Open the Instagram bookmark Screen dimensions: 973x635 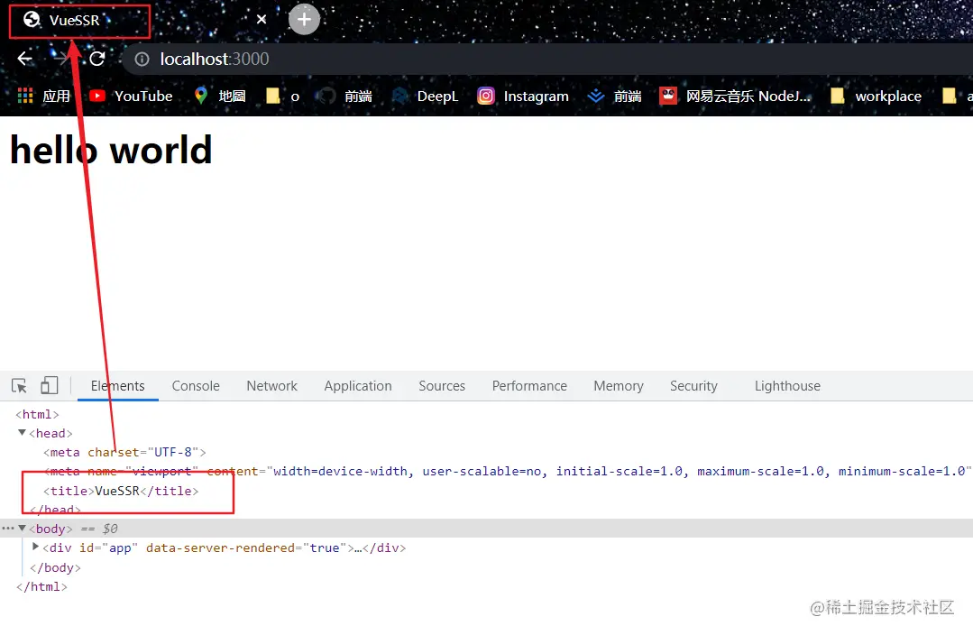tap(523, 96)
